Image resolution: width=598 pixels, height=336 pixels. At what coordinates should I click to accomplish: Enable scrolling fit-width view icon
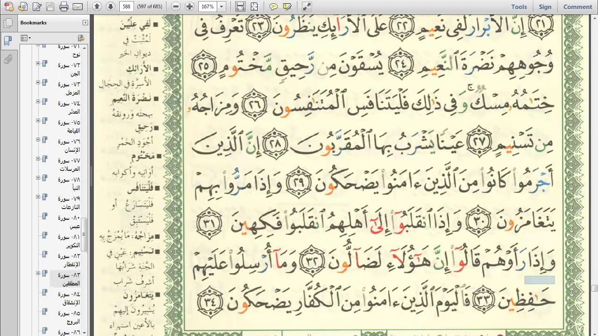(x=240, y=7)
